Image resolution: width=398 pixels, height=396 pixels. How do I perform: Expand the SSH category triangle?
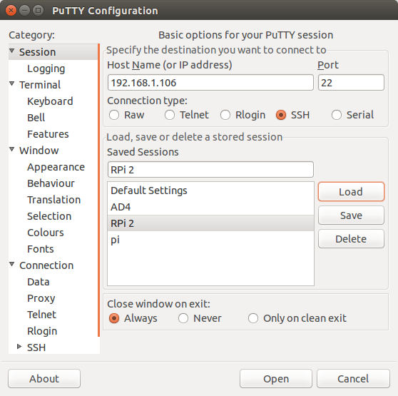[x=19, y=347]
